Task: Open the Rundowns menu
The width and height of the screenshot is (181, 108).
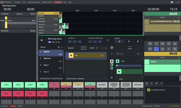Action: point(18,2)
